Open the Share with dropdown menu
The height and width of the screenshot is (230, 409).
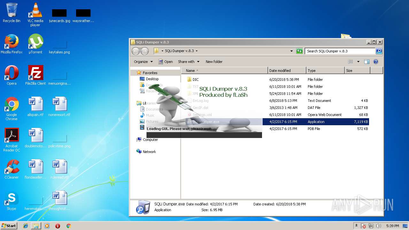[x=189, y=62]
